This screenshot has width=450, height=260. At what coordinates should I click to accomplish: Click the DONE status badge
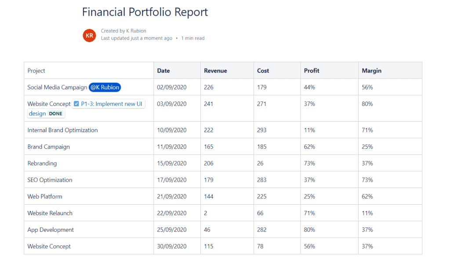point(55,114)
